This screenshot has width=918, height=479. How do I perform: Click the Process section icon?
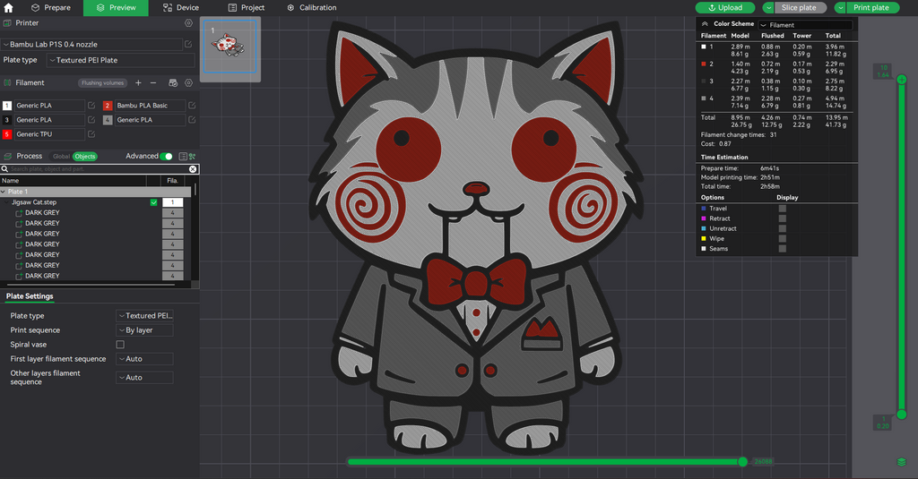coord(7,156)
